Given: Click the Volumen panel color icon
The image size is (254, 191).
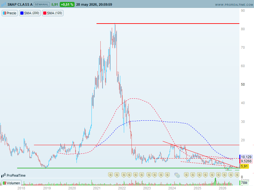Looking at the screenshot, I should 4,183.
